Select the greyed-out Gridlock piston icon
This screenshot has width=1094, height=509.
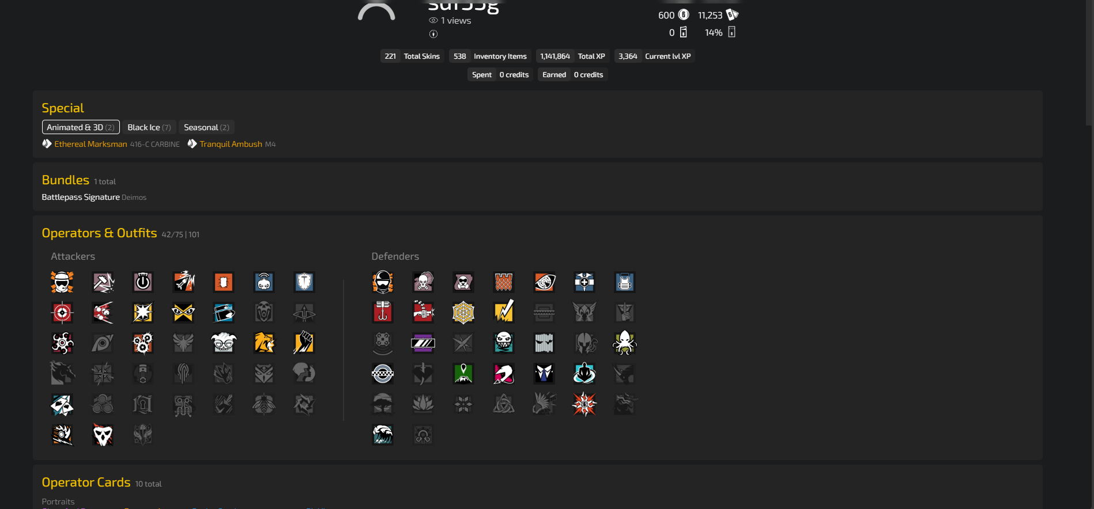143,374
